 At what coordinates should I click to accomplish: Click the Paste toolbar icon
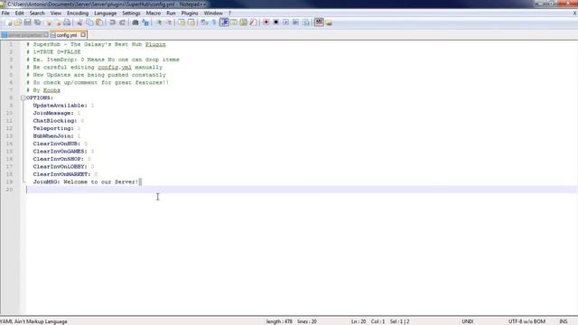[x=99, y=23]
